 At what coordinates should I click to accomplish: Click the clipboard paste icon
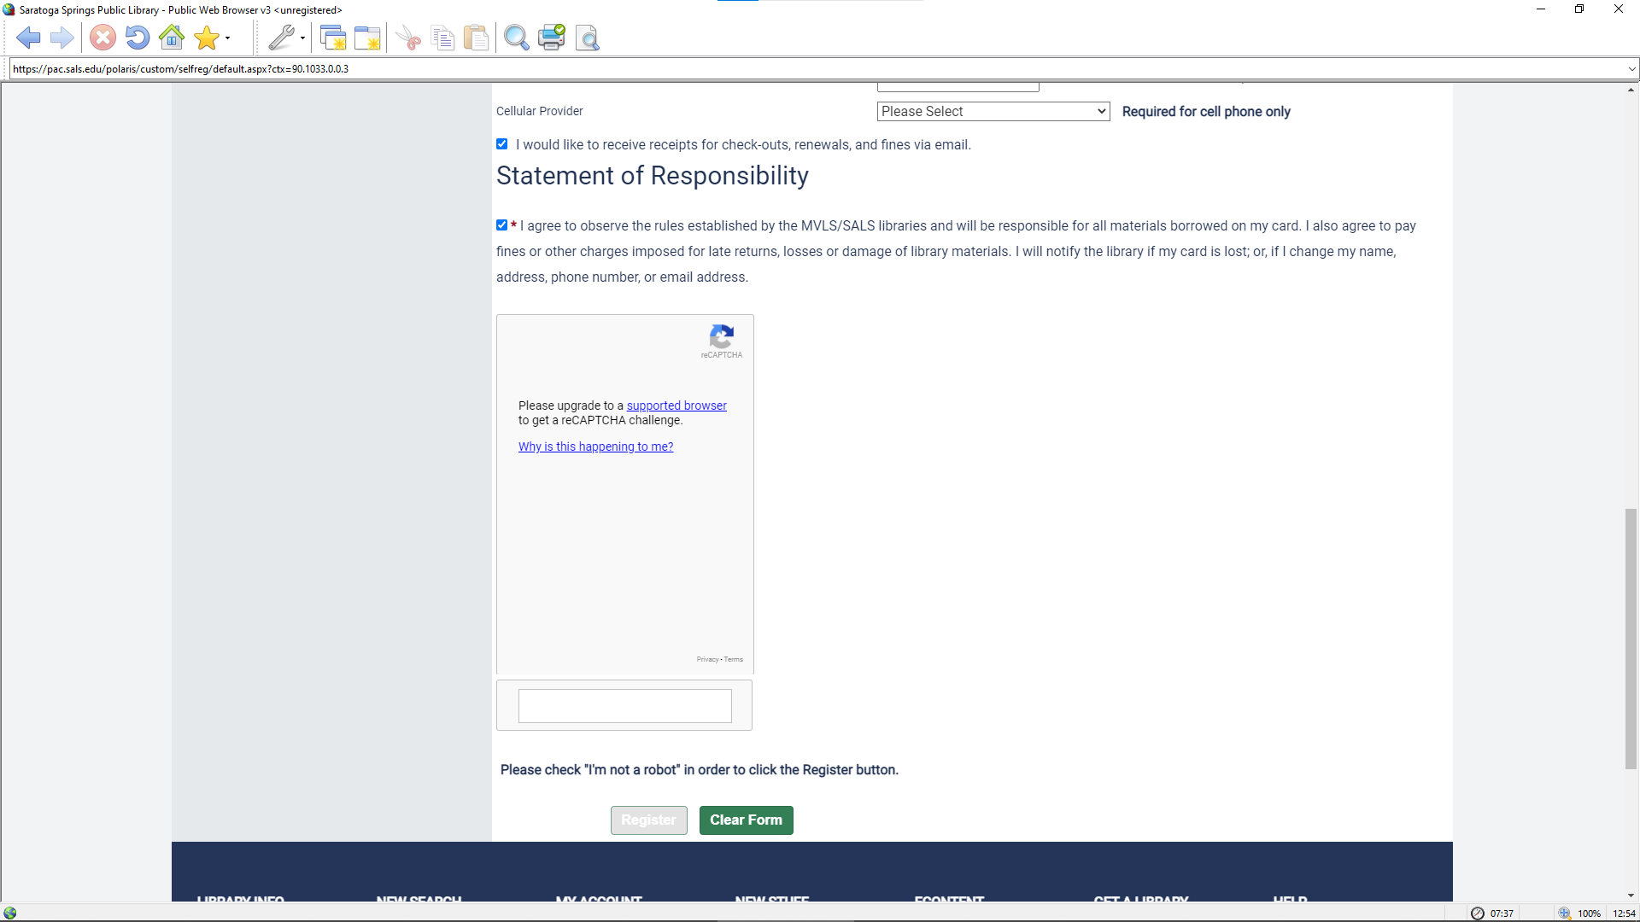[476, 38]
